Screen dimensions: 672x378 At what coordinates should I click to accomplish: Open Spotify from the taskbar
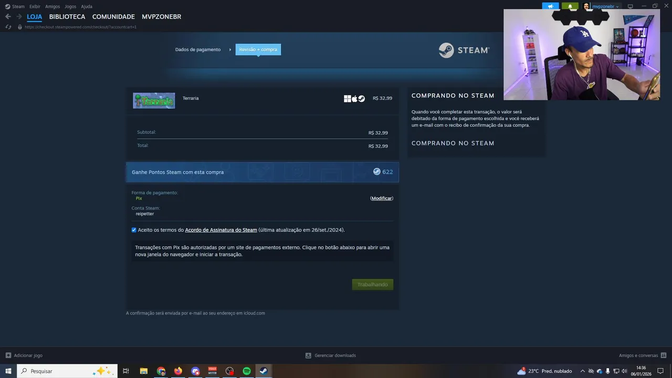click(x=247, y=371)
